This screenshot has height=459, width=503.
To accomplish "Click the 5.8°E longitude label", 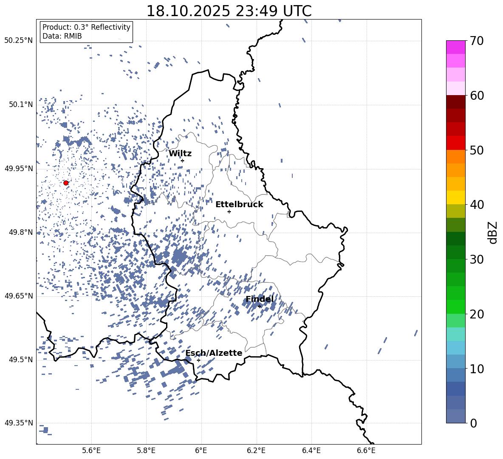I will pyautogui.click(x=146, y=451).
